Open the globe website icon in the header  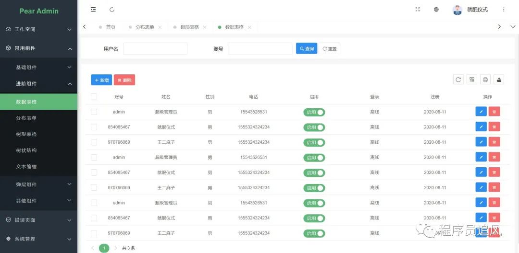coord(436,10)
